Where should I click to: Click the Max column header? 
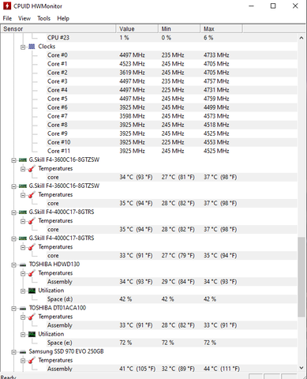coord(221,28)
